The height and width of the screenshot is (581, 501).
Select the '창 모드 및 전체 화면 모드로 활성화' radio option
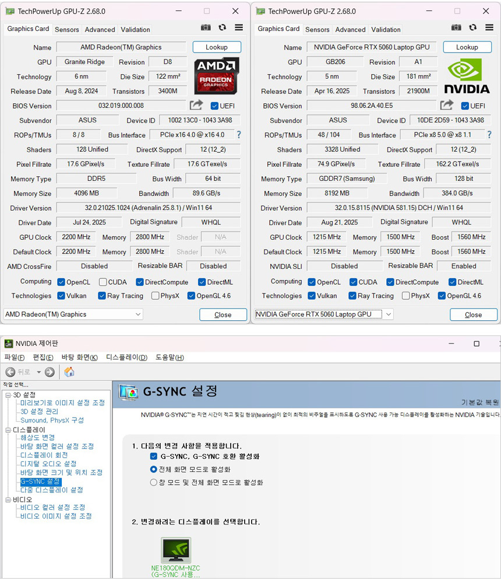coord(154,482)
